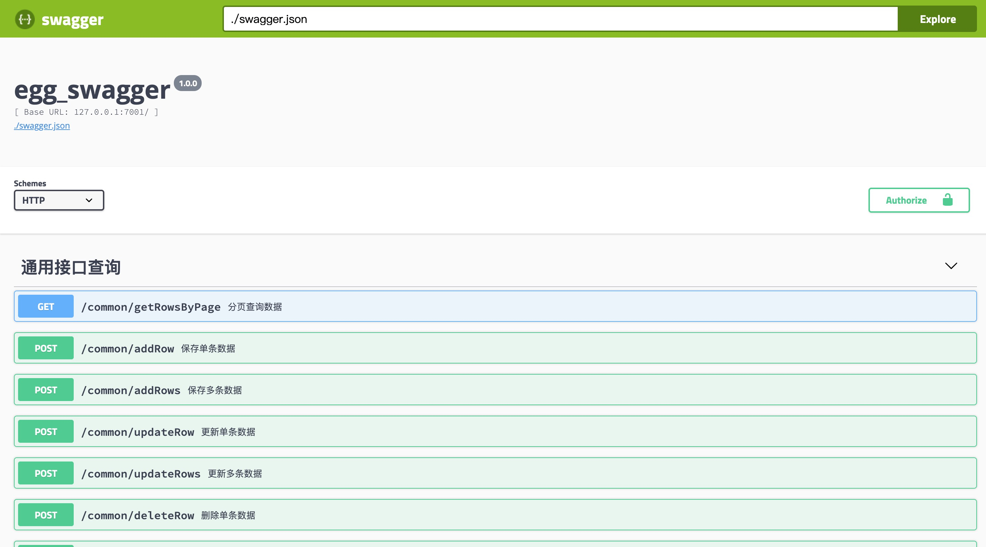Click the 通用接口查询 tag heading

pyautogui.click(x=71, y=267)
